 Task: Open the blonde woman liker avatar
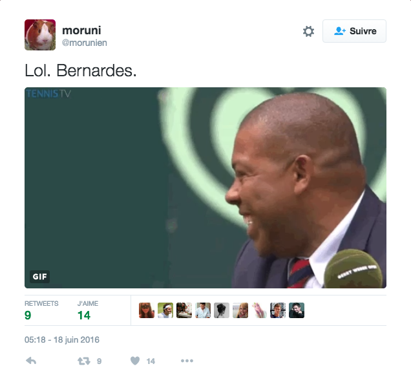tap(240, 310)
